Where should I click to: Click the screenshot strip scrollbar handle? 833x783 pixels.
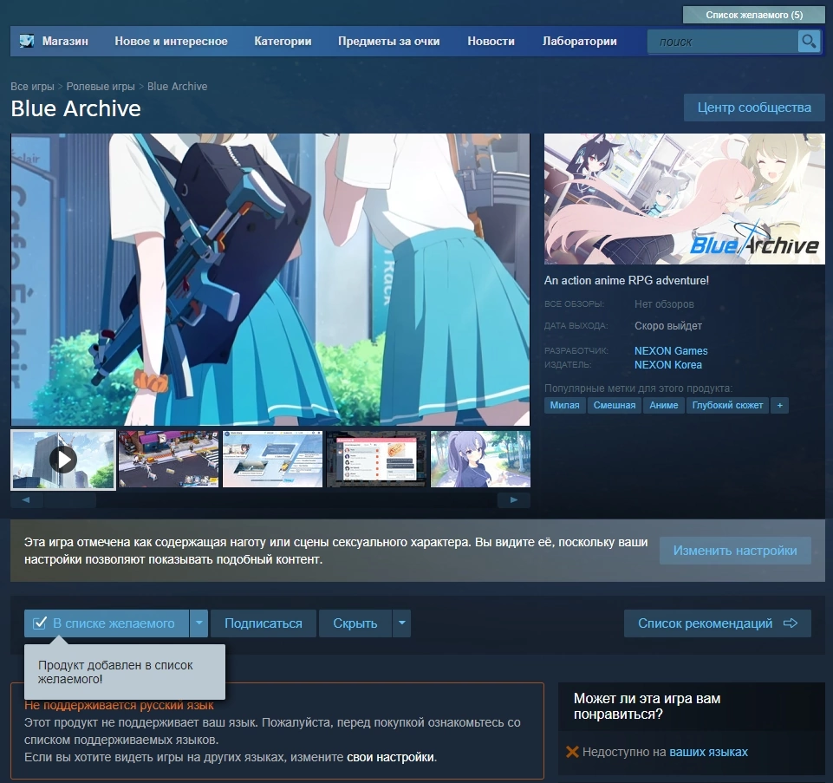69,499
